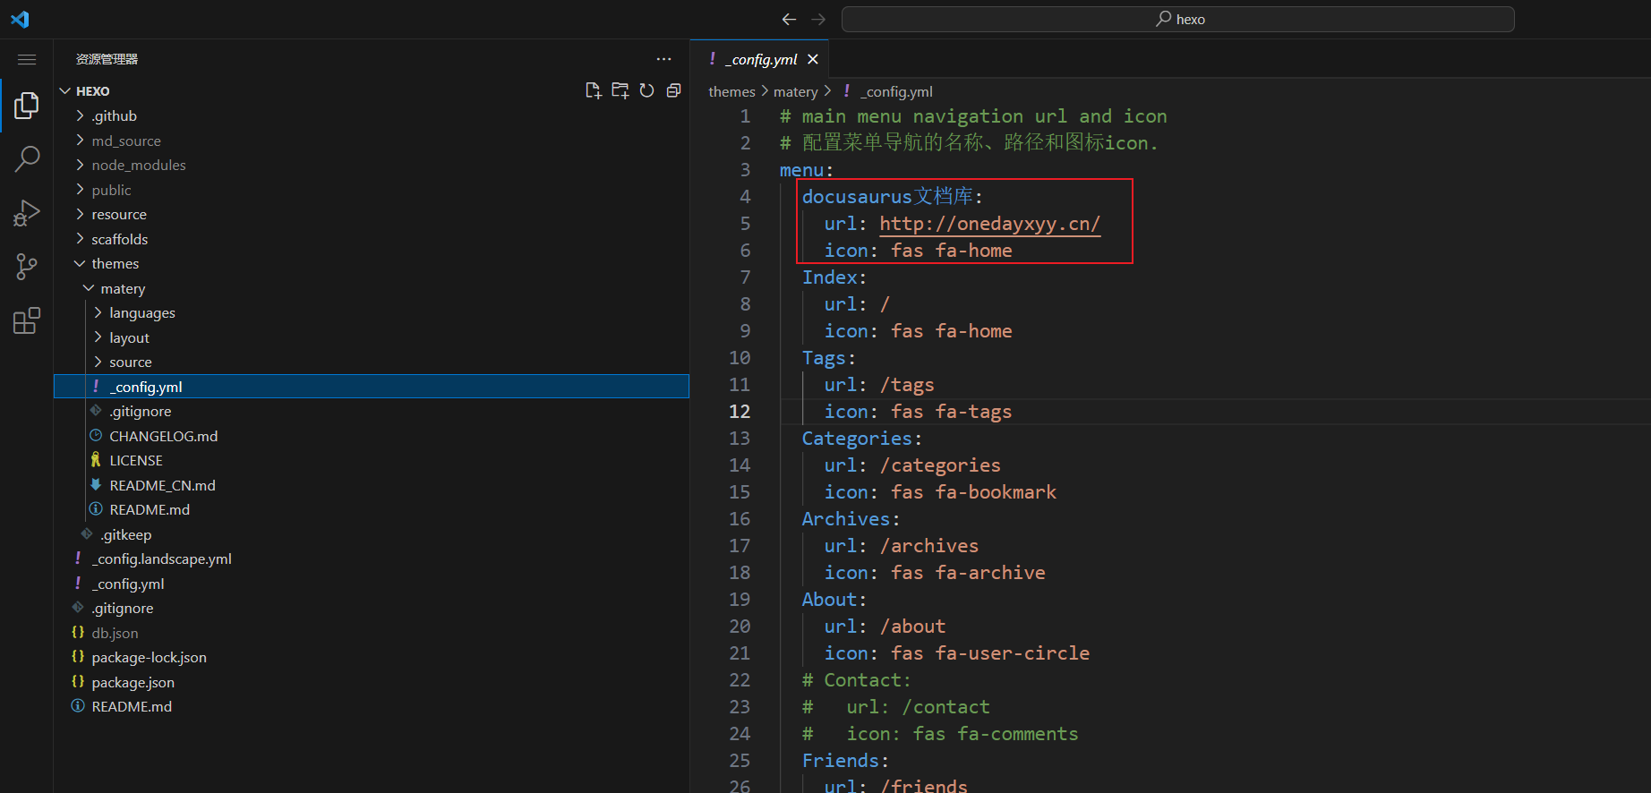
Task: Expand the public folder
Action: pos(372,190)
